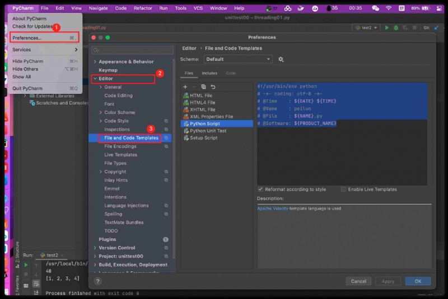Open the Plugins settings page
448x299 pixels.
[108, 239]
